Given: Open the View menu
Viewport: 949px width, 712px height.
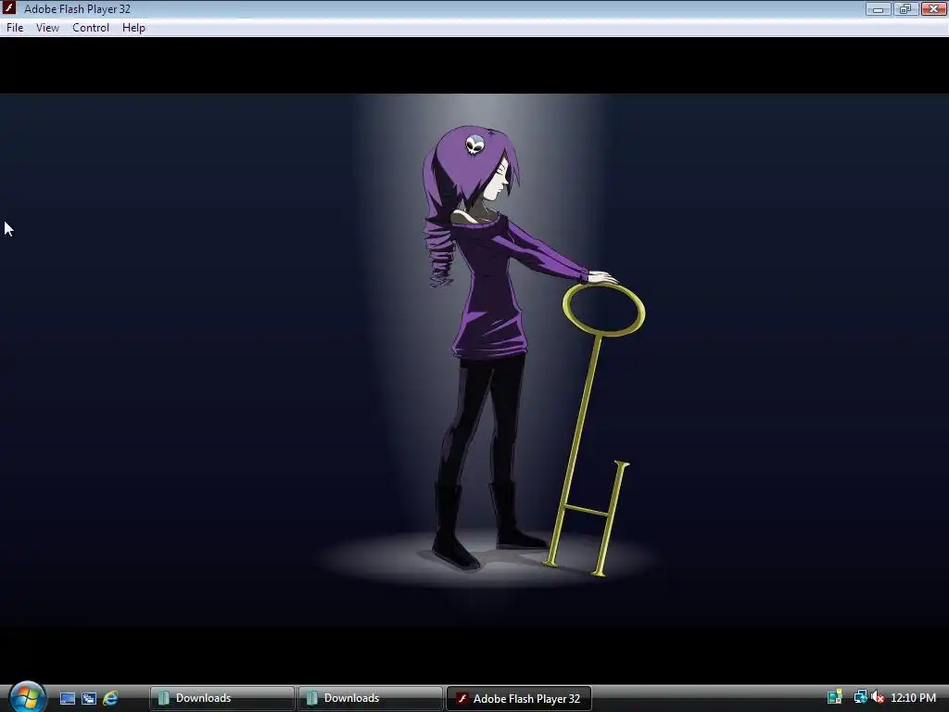Looking at the screenshot, I should point(47,28).
